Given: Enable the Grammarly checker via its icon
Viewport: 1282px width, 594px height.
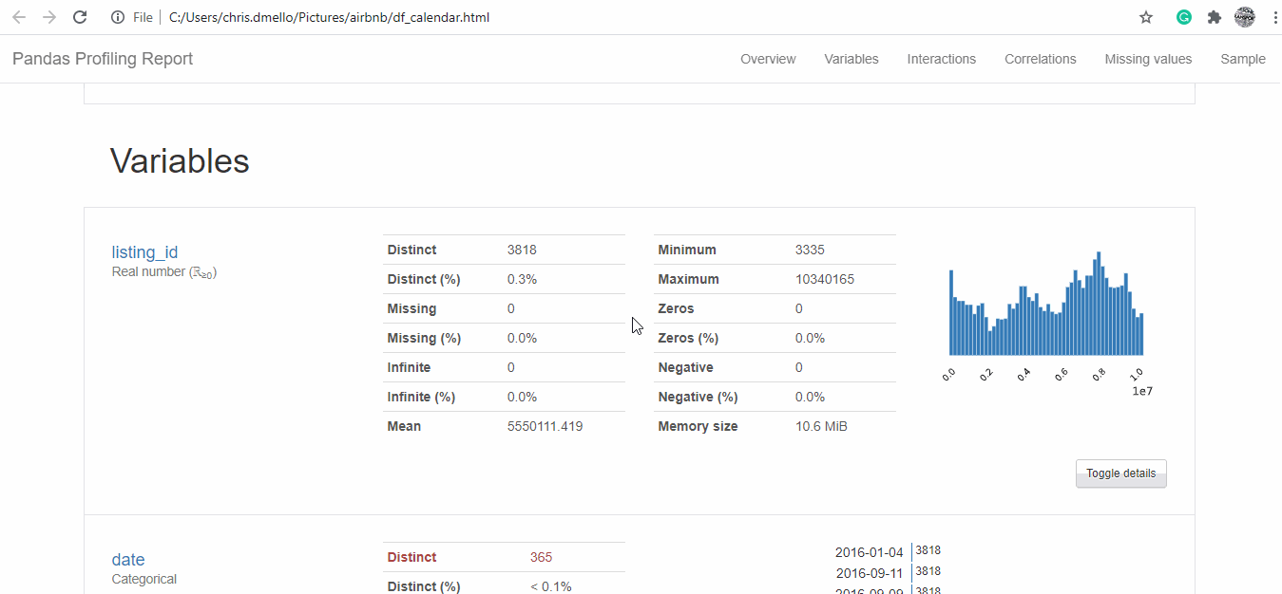Looking at the screenshot, I should point(1183,17).
